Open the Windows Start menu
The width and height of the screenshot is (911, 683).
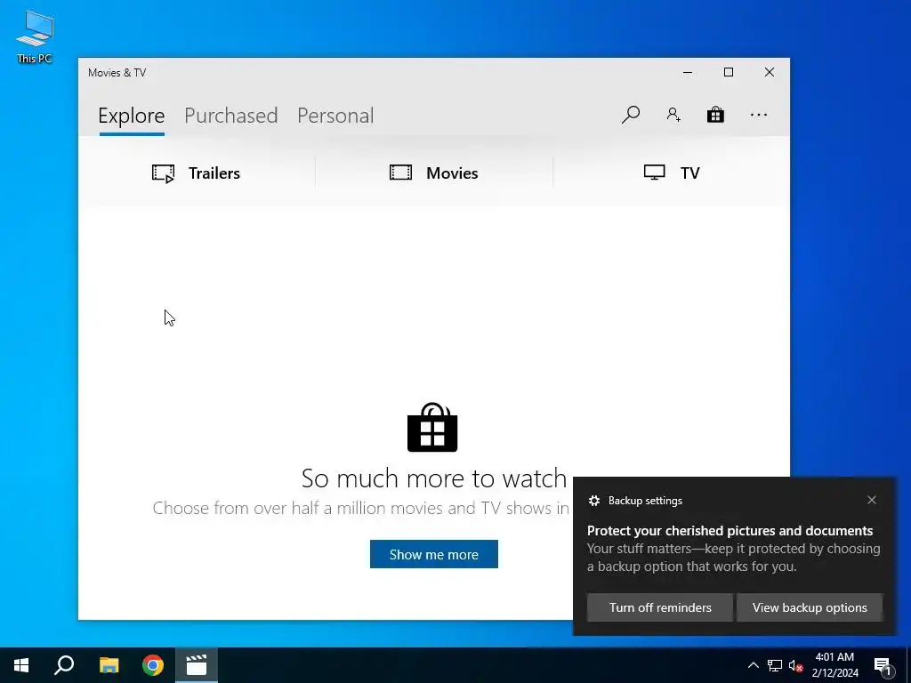(x=21, y=665)
